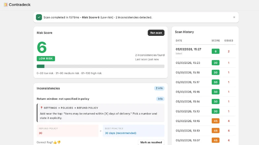Click the issues count 2 for latest scan

[x=229, y=52]
